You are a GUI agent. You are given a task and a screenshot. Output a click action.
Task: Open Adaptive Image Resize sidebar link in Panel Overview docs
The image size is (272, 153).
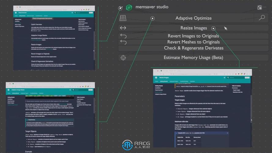pos(20,26)
